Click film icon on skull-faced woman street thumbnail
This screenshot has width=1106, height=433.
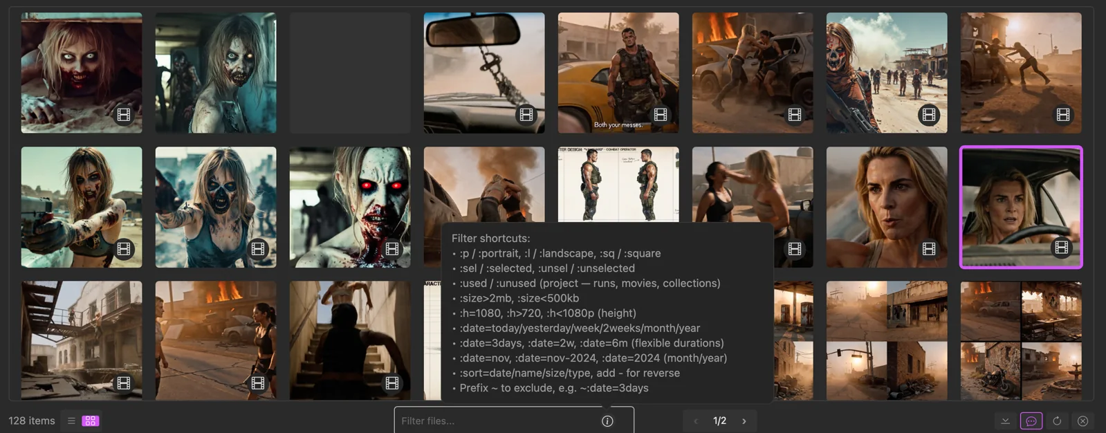929,115
